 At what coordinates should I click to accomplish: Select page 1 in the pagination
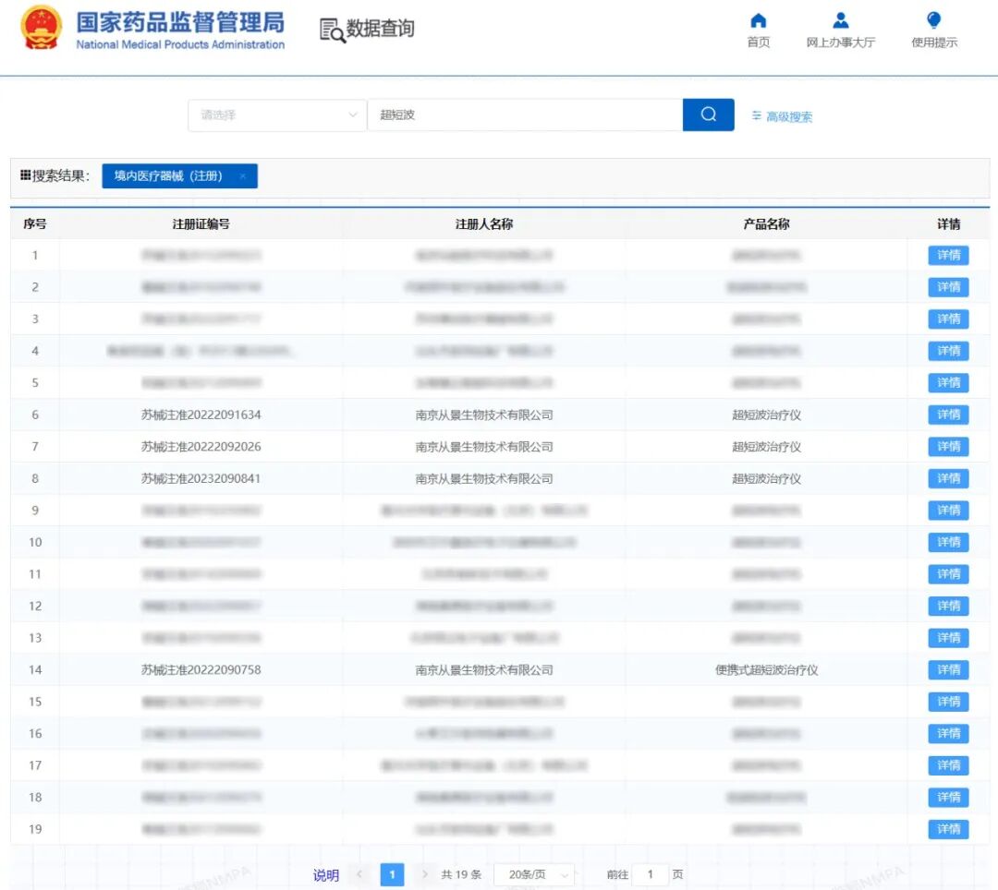pyautogui.click(x=392, y=874)
